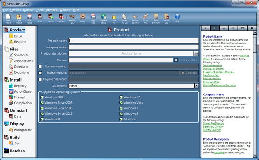
Task: Follow the Suggested Installation Directory link
Action: click(218, 72)
